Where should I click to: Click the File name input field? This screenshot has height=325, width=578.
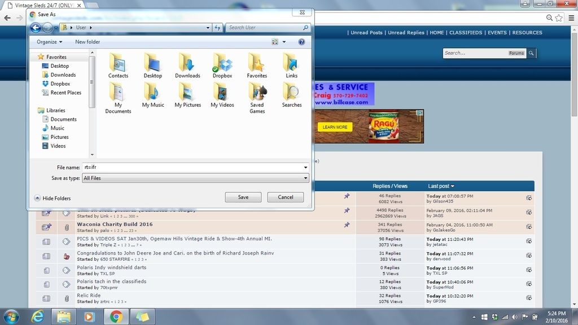coord(192,168)
